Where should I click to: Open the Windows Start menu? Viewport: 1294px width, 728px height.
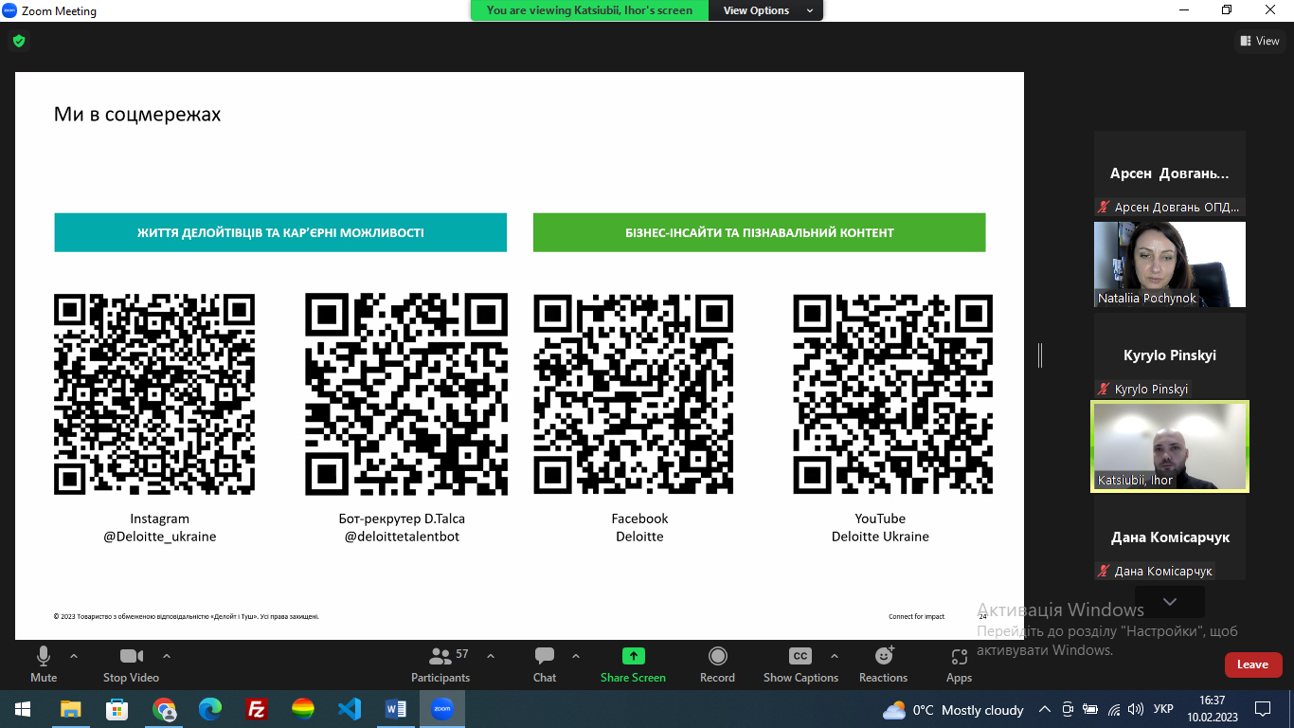coord(23,709)
